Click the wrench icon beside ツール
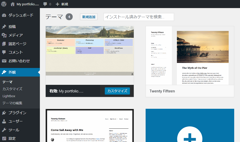 pyautogui.click(x=4, y=130)
